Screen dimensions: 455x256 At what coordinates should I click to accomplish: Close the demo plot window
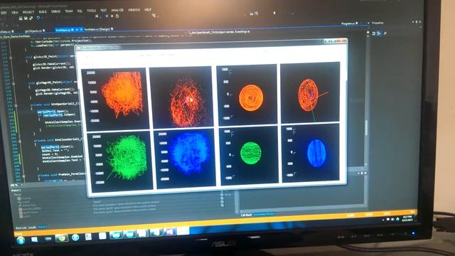pos(343,41)
